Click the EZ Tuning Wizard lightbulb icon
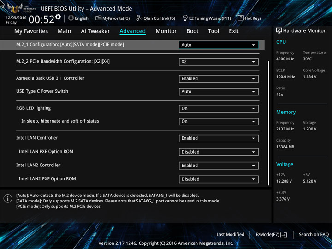Screen dimensions: 332x249 [x=185, y=18]
